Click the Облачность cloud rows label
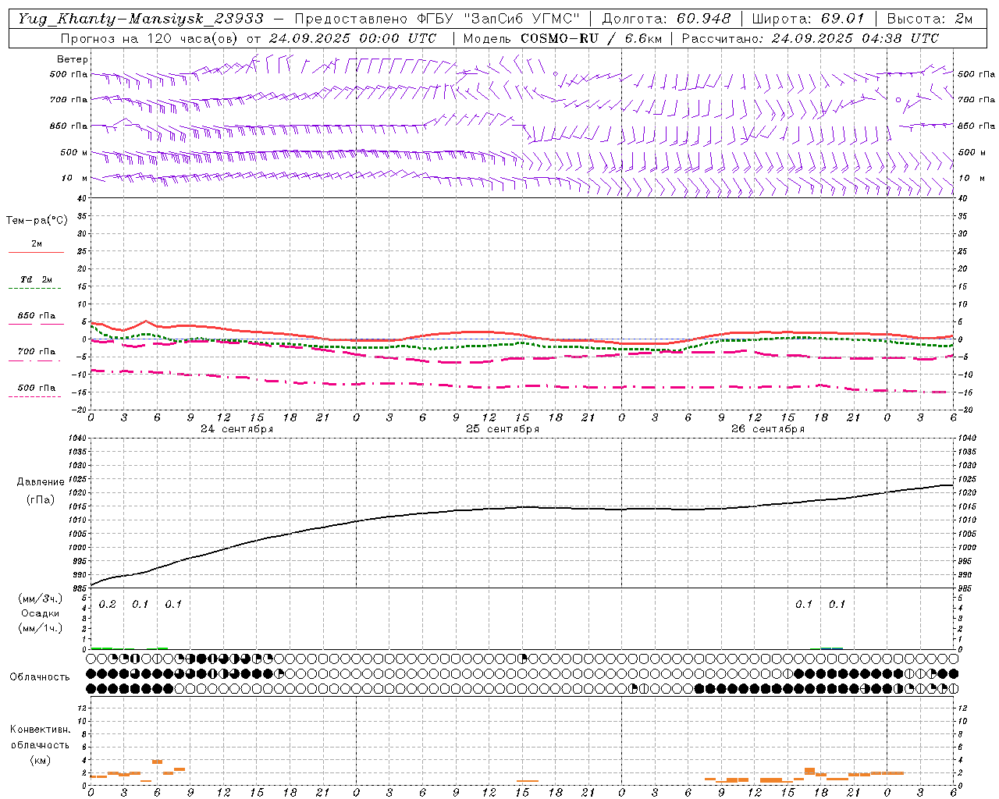 (x=40, y=677)
